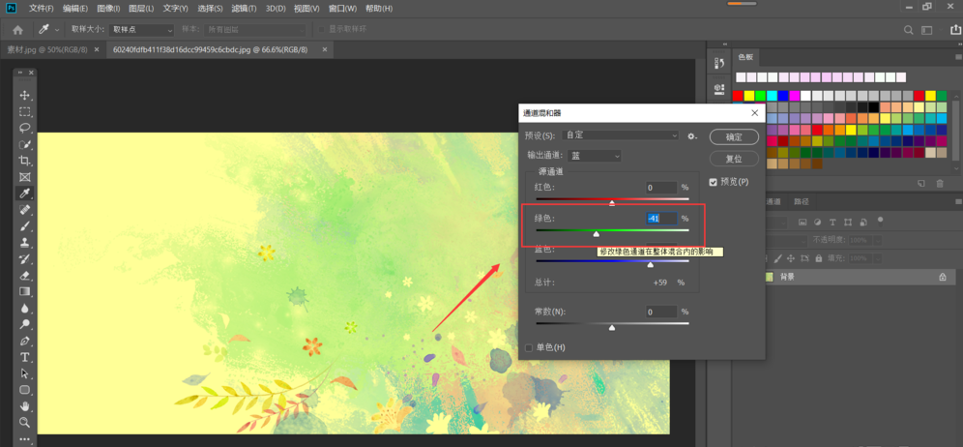The height and width of the screenshot is (447, 963).
Task: Create new swatch from the Swatches panel
Action: [x=921, y=183]
